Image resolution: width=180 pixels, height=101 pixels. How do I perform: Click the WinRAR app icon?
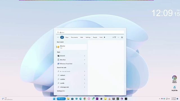(58, 56)
